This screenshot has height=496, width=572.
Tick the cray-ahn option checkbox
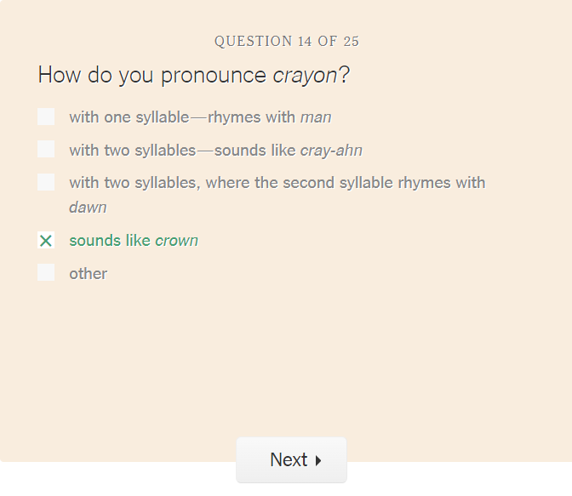tap(46, 150)
